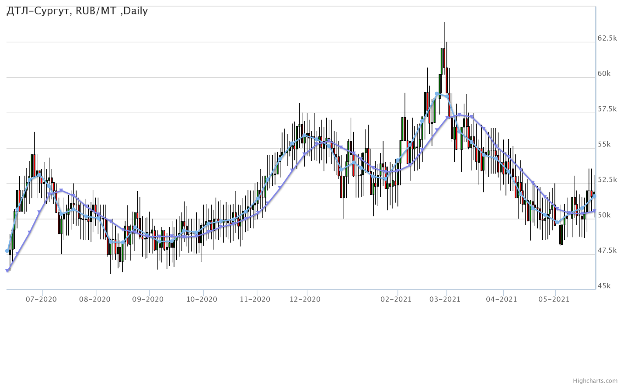Viewport: 624px width, 386px height.
Task: Click the 12-2020 x-axis label
Action: [x=305, y=299]
